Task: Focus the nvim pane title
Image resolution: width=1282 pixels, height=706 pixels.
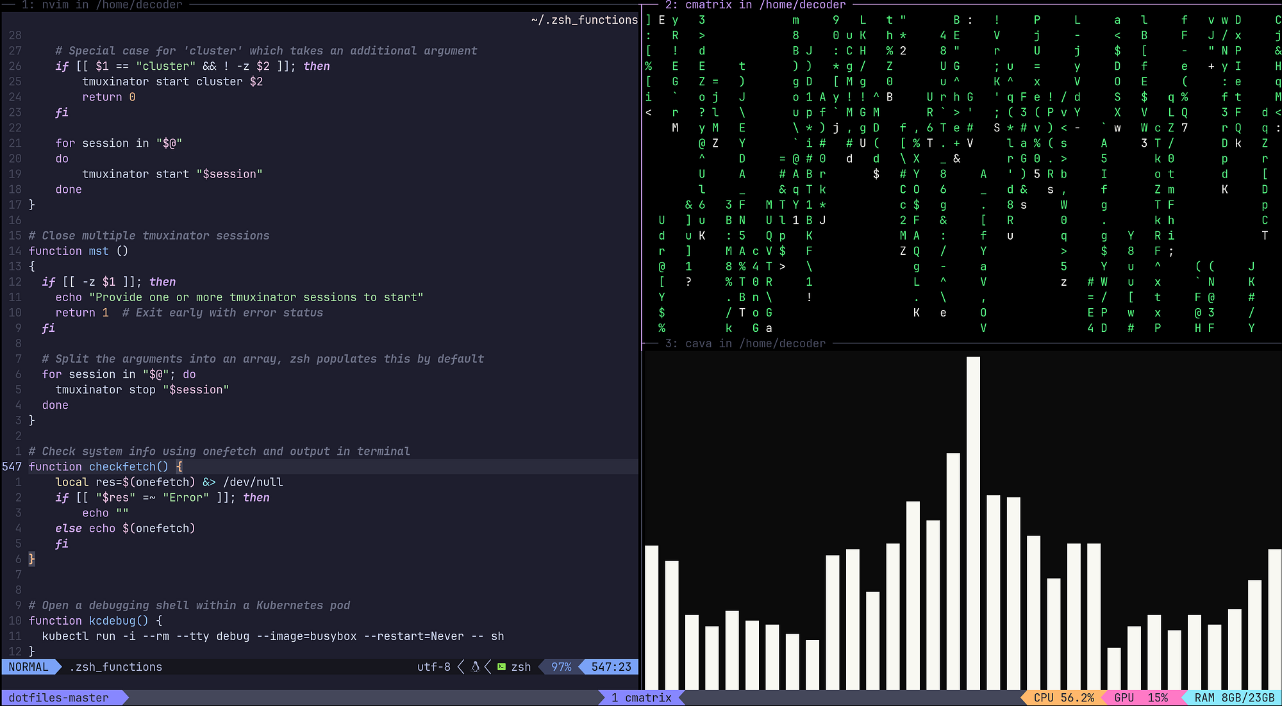Action: point(102,5)
